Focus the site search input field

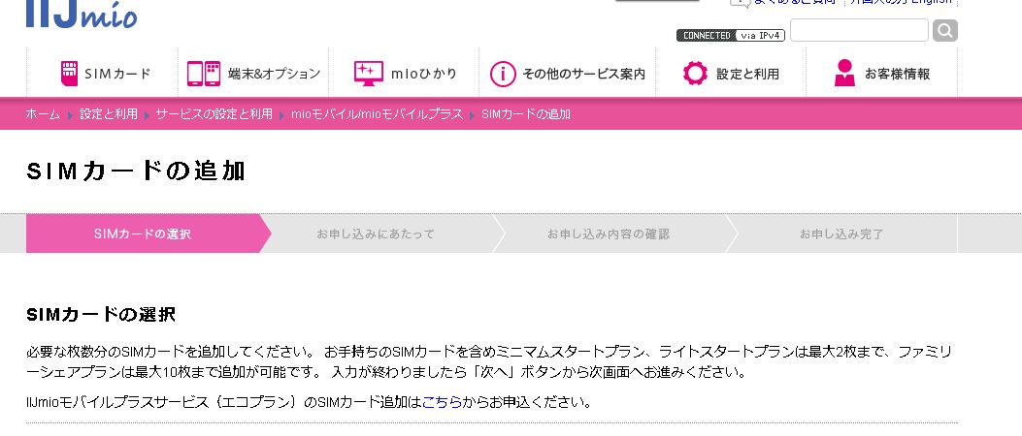point(859,30)
